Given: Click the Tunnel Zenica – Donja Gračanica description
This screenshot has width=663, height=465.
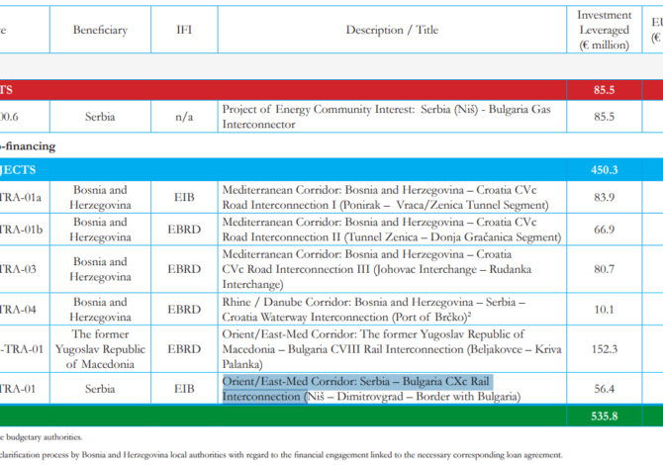Looking at the screenshot, I should tap(392, 230).
